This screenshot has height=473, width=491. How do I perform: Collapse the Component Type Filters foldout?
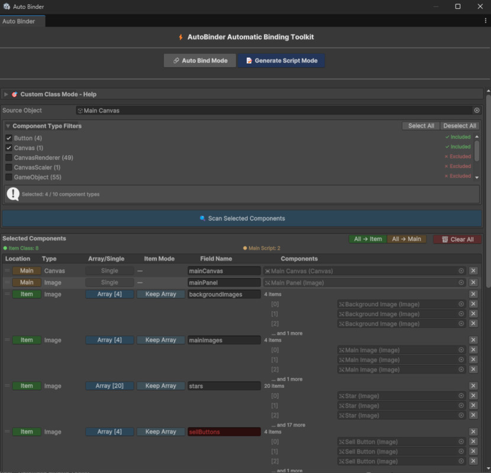click(x=8, y=126)
